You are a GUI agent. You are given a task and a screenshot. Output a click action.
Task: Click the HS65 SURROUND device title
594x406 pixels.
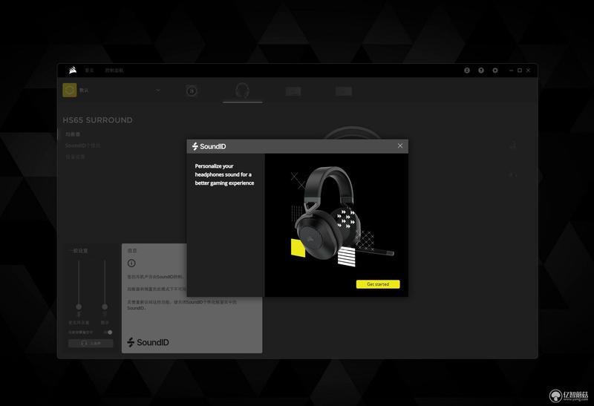[98, 120]
